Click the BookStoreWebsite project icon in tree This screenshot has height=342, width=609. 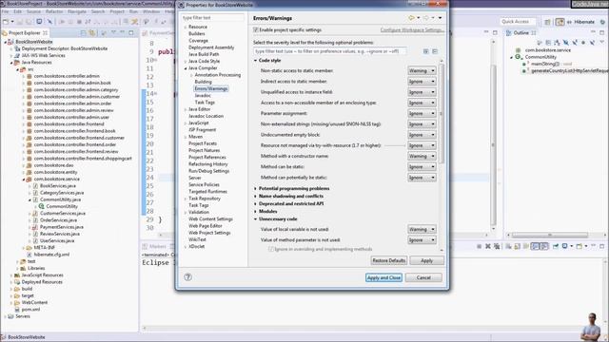10,42
